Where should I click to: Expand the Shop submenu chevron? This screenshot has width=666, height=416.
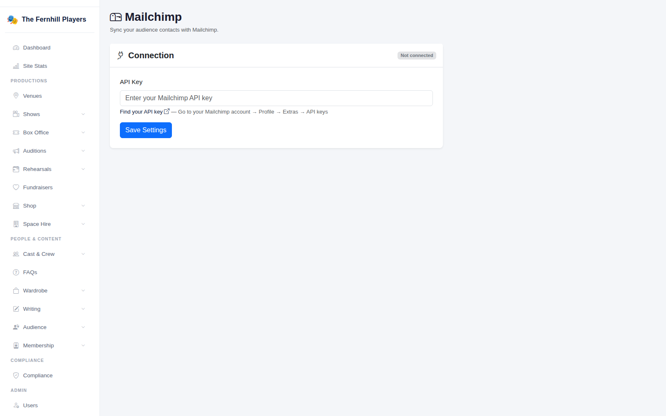tap(83, 206)
